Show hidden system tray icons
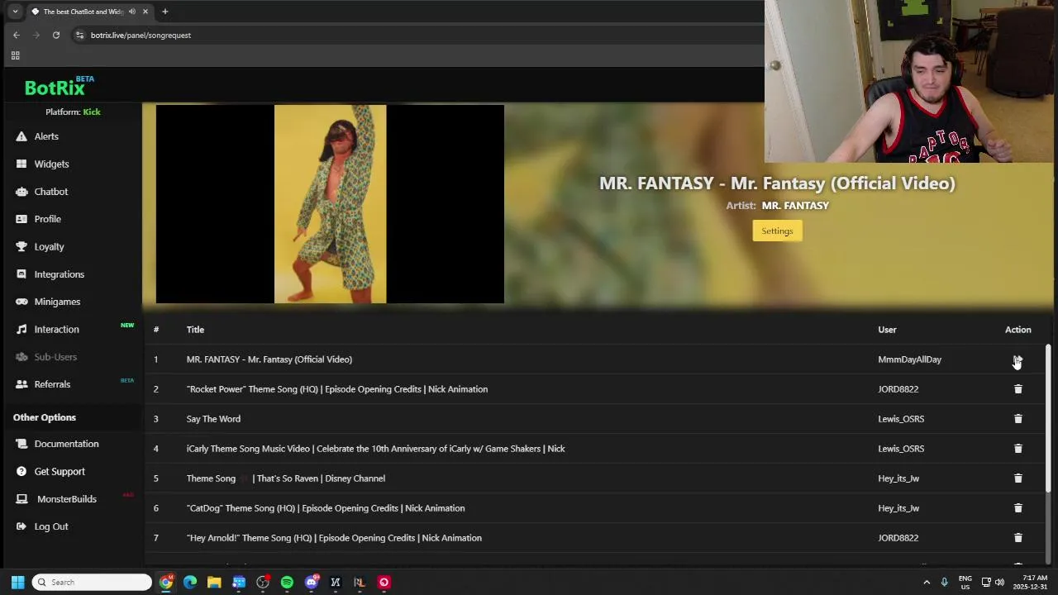The image size is (1058, 595). (x=927, y=582)
